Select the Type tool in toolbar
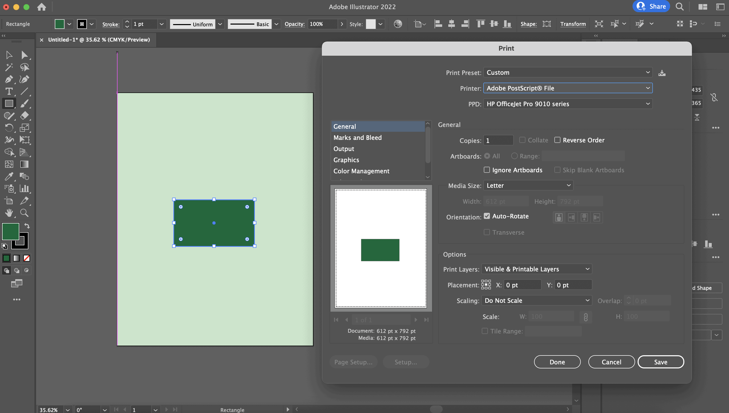729x413 pixels. pyautogui.click(x=9, y=91)
